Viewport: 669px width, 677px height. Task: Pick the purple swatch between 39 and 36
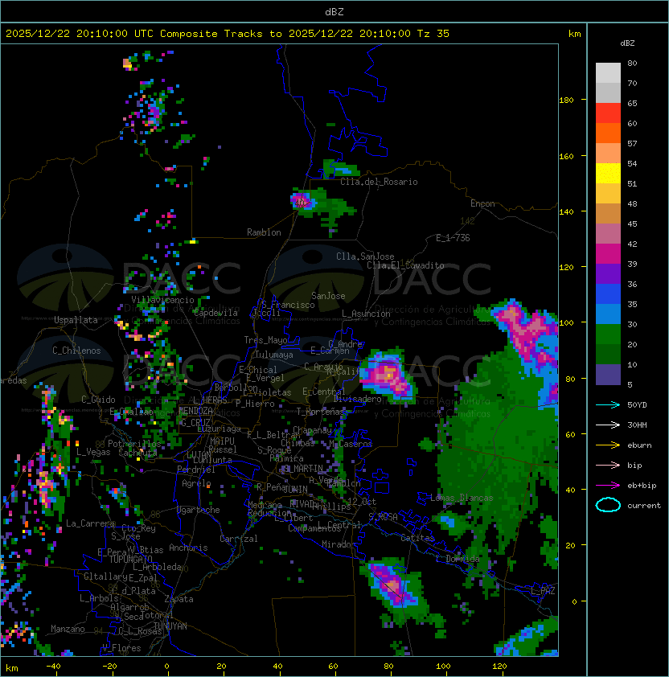click(608, 273)
